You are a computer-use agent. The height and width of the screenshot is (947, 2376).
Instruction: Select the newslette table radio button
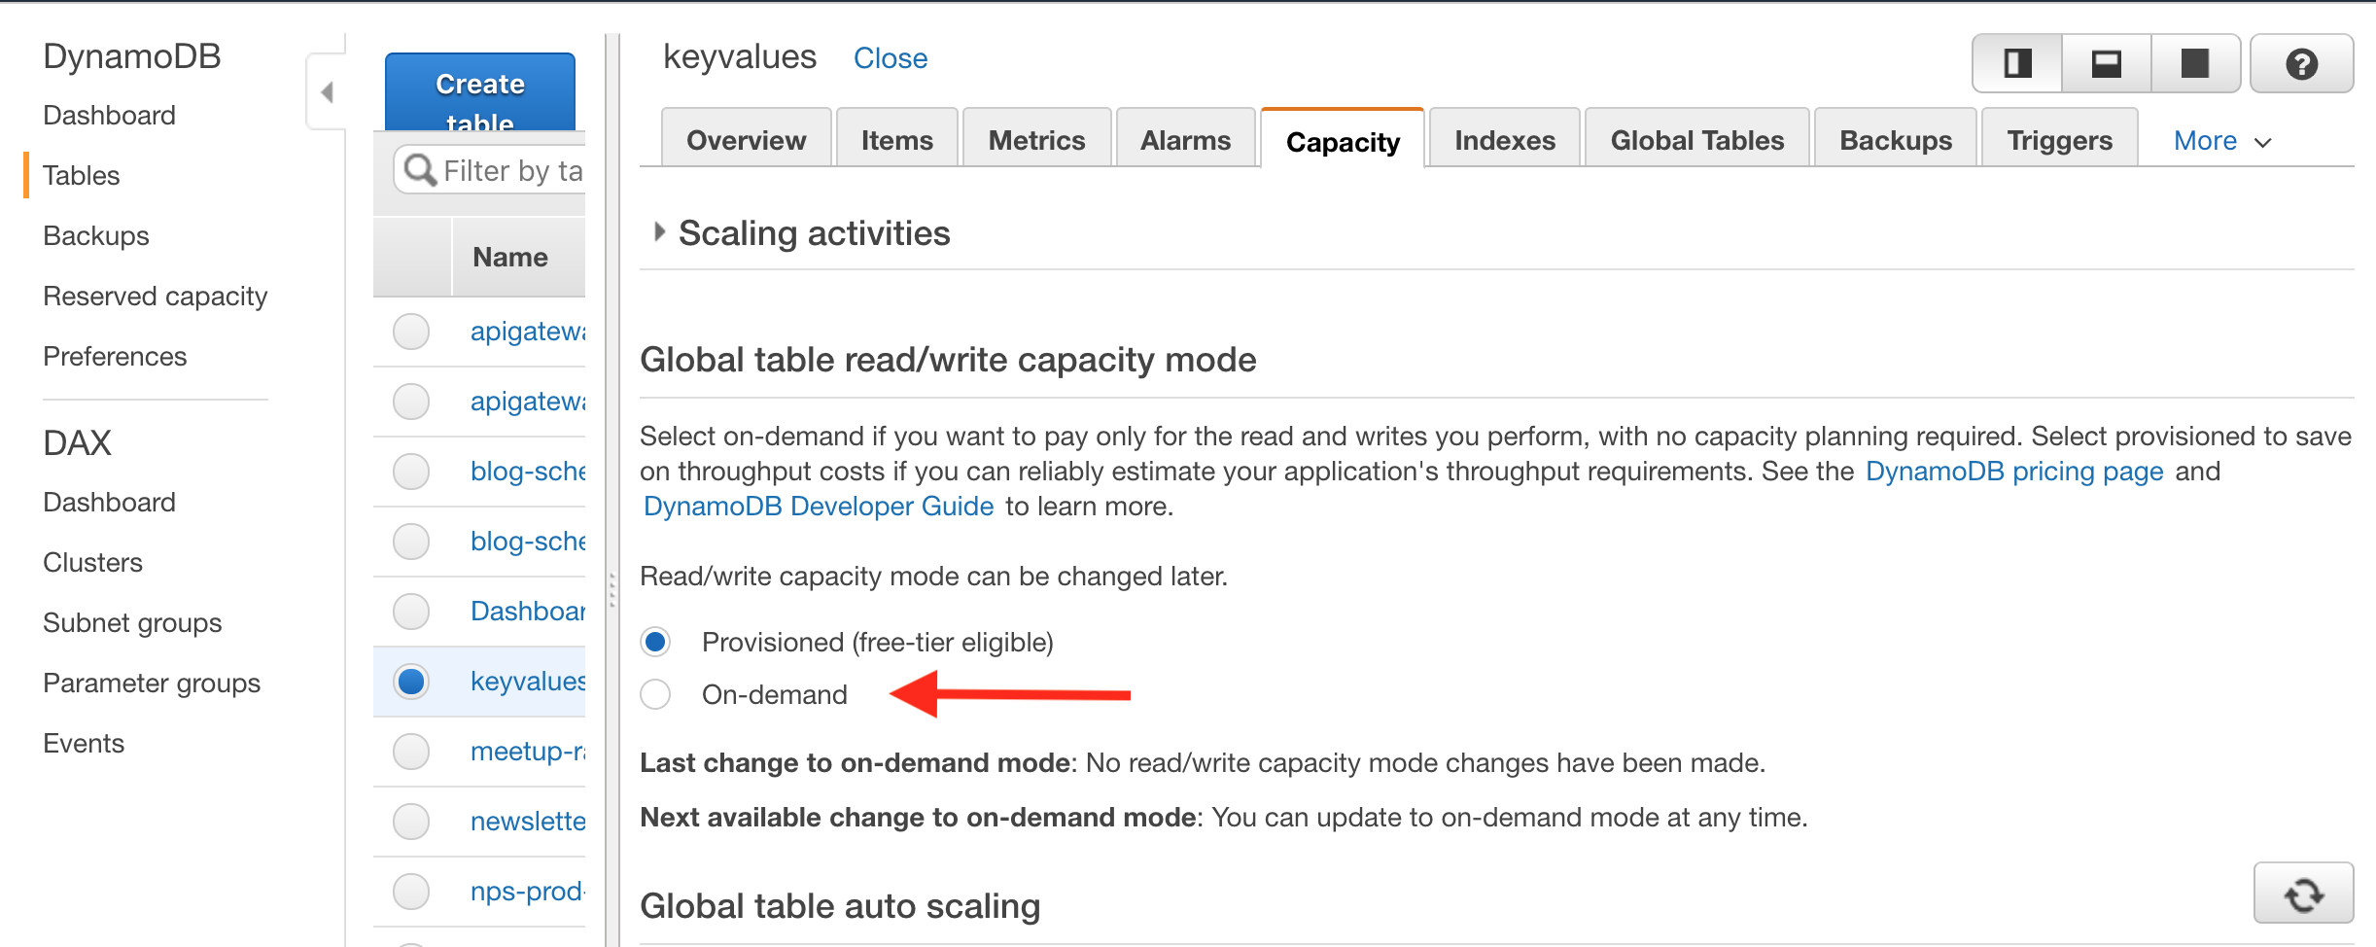coord(411,822)
